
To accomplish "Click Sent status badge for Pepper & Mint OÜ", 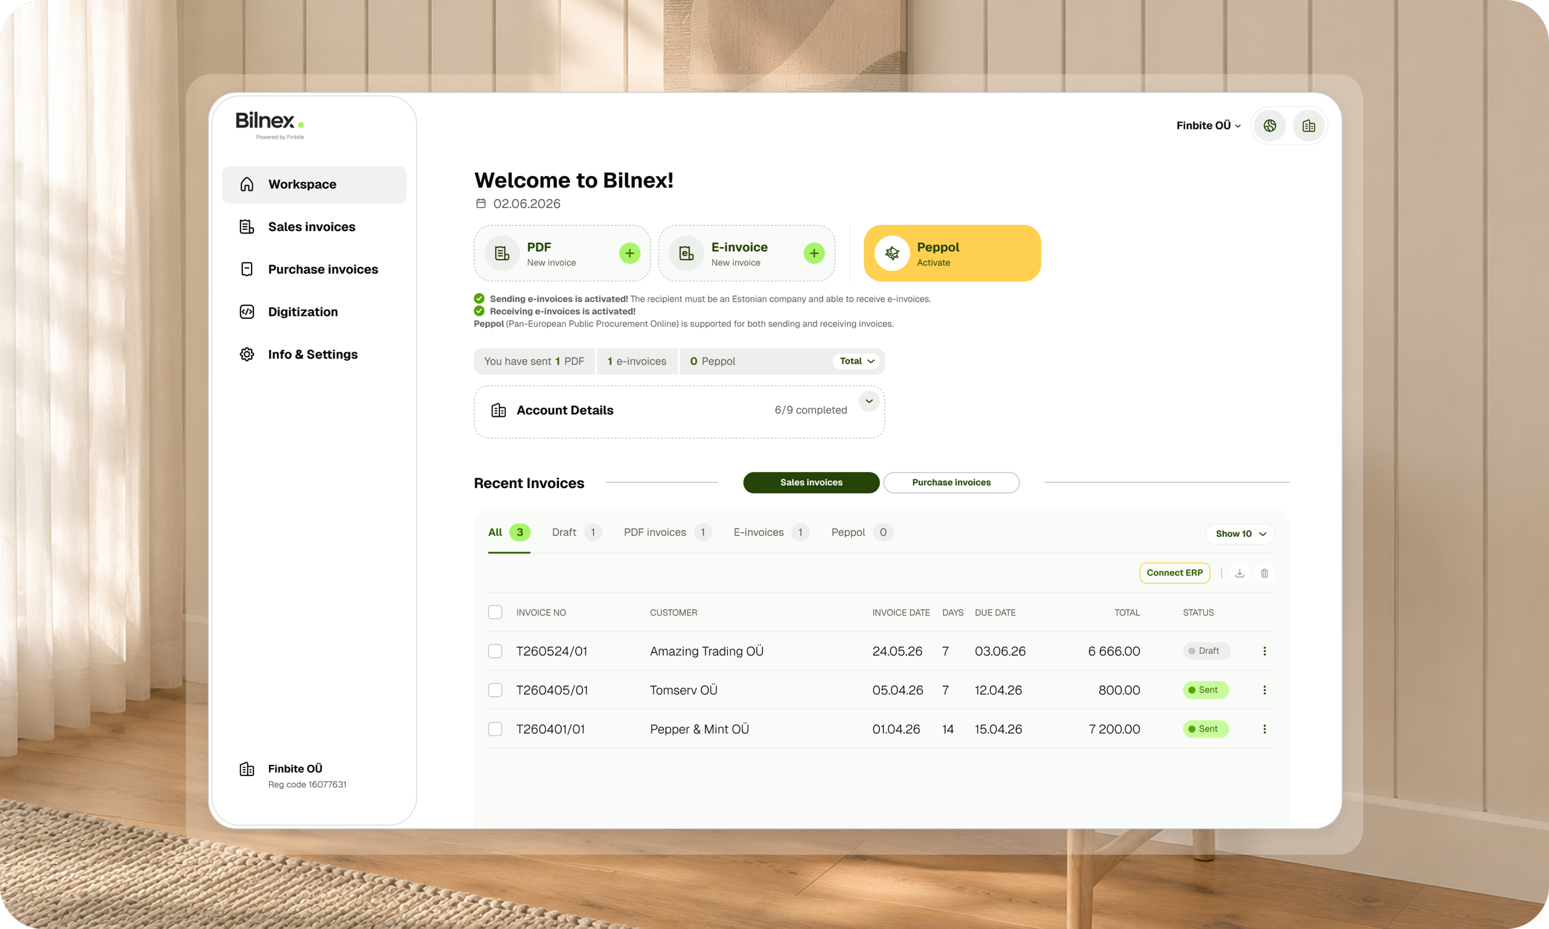I will click(x=1205, y=729).
